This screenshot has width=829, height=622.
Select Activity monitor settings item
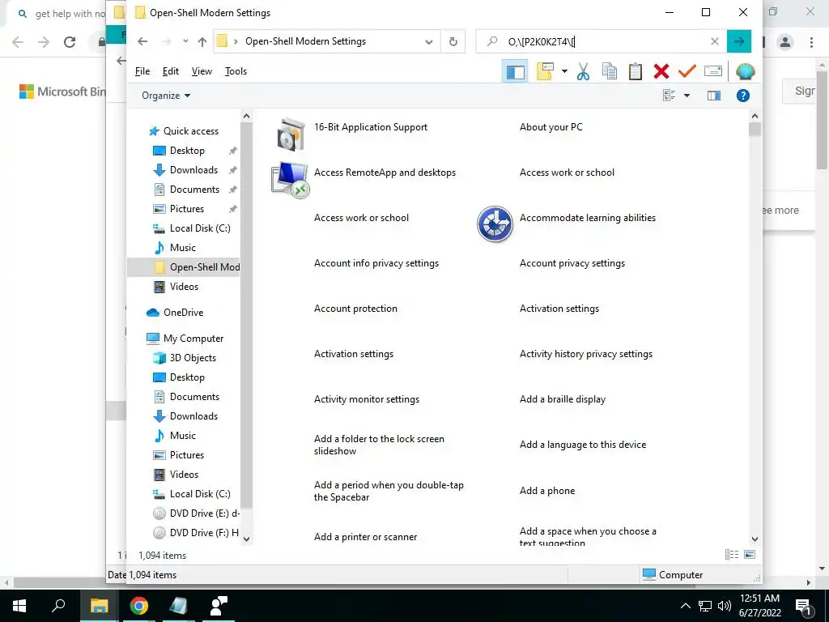click(x=367, y=399)
